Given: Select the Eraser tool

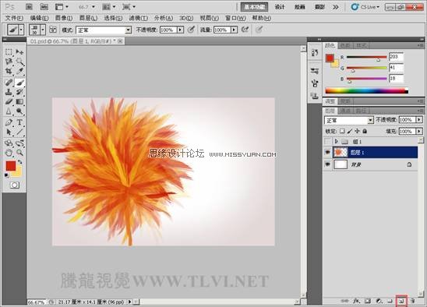Looking at the screenshot, I should [9, 101].
